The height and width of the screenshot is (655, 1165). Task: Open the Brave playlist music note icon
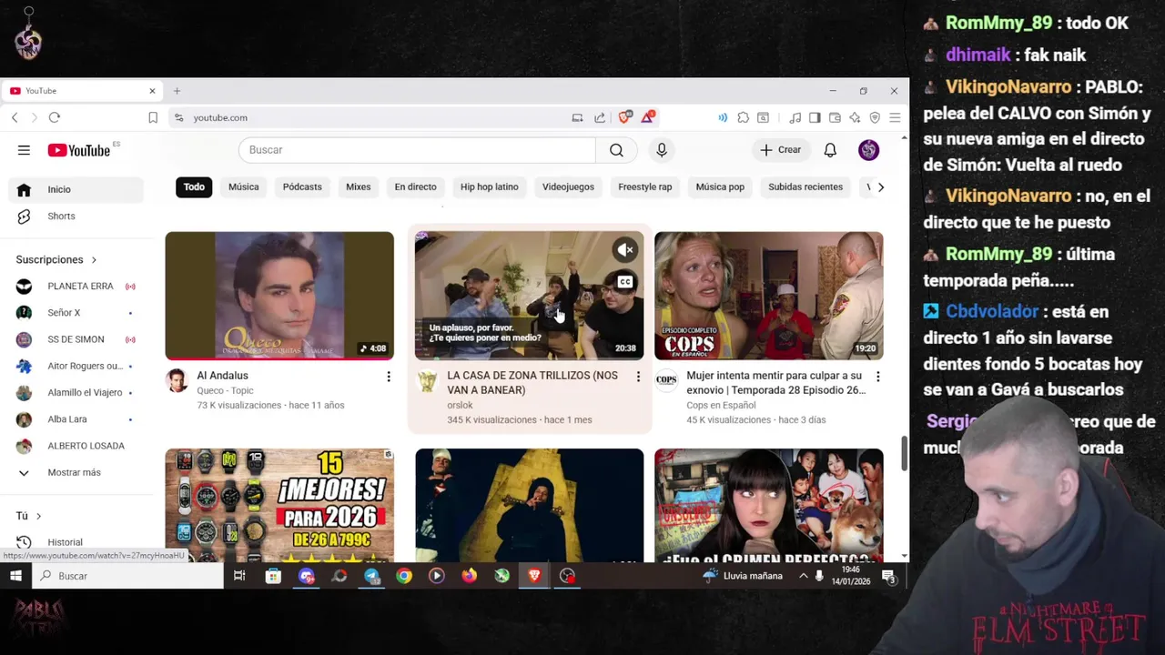tap(795, 117)
